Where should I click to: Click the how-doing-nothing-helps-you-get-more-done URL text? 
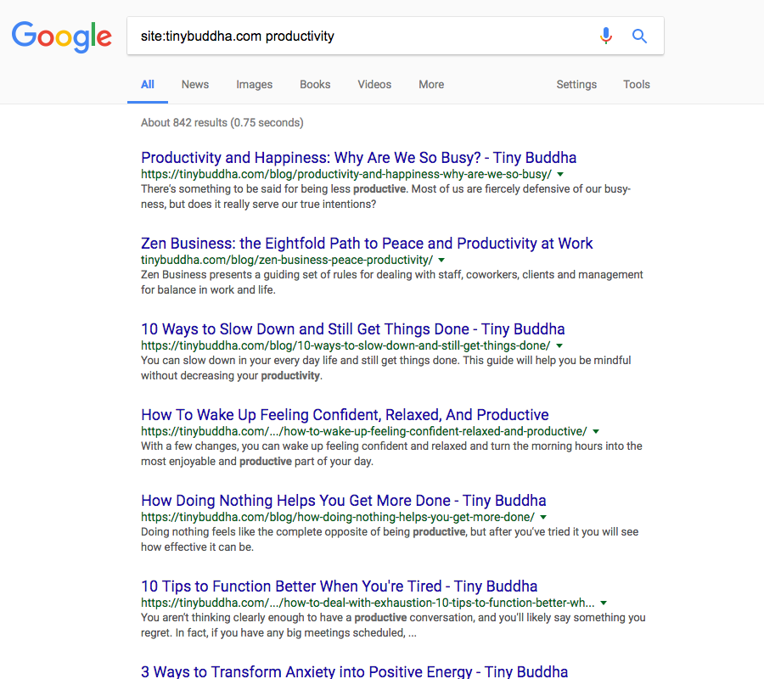coord(338,517)
